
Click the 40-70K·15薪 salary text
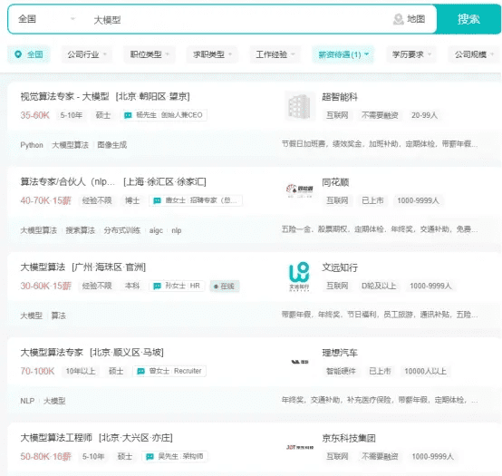coord(46,200)
